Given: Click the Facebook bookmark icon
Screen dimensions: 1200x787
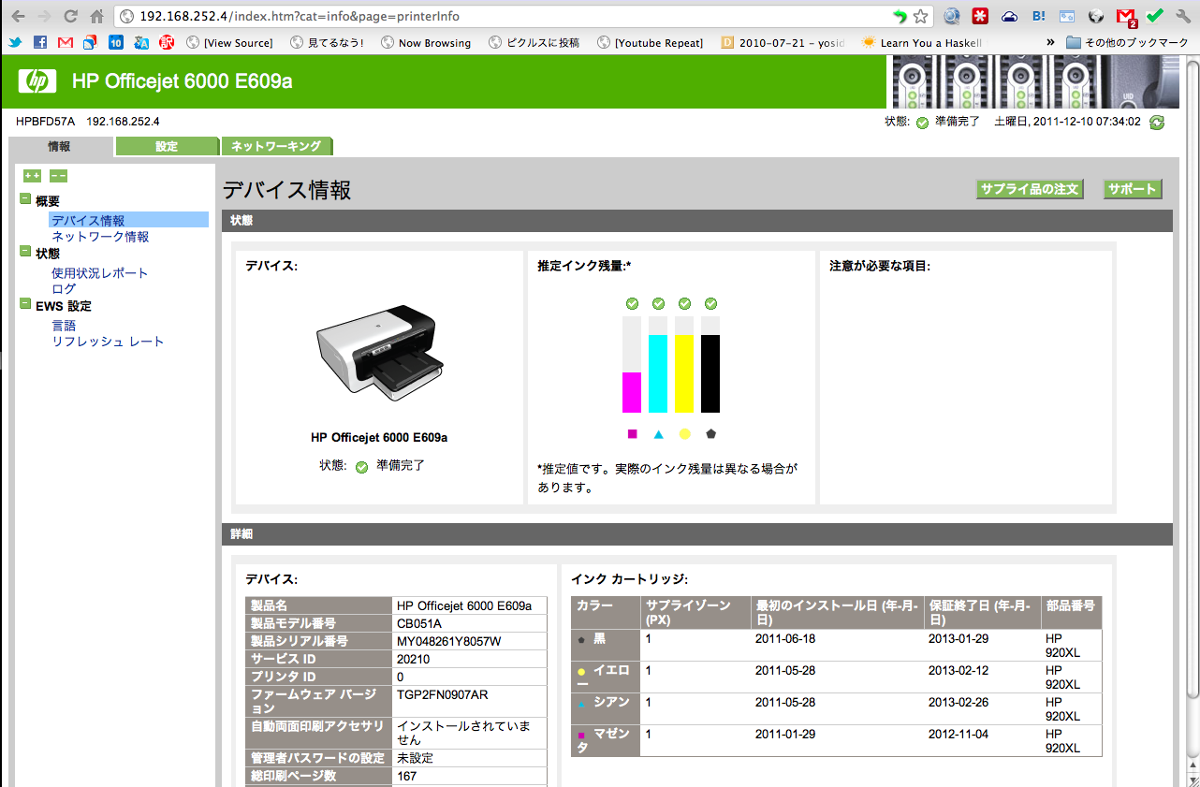Looking at the screenshot, I should (40, 42).
